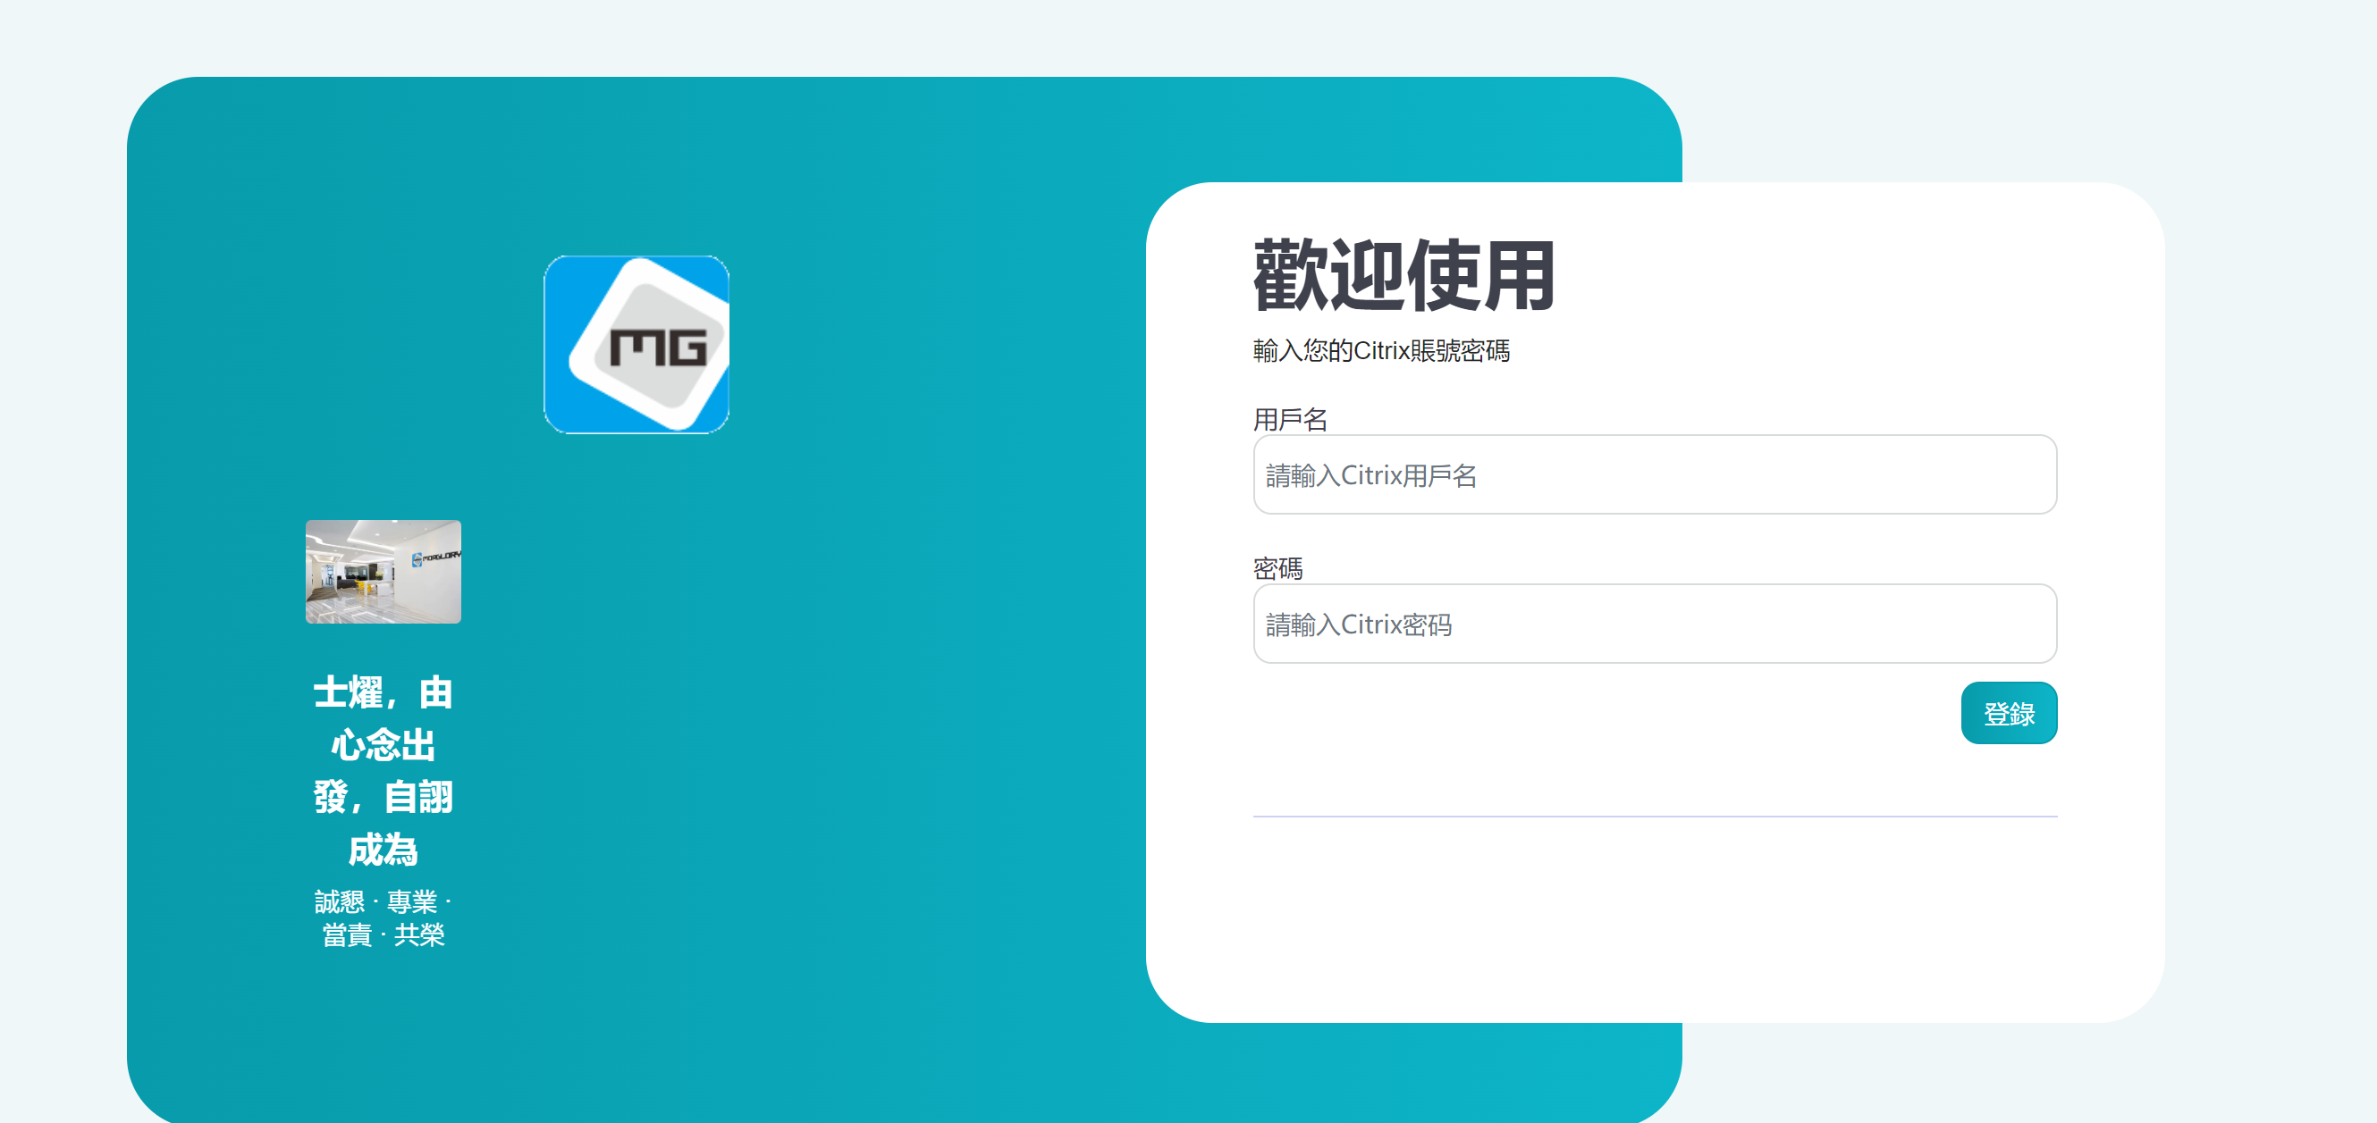Click the word 當責 in values text

click(347, 934)
